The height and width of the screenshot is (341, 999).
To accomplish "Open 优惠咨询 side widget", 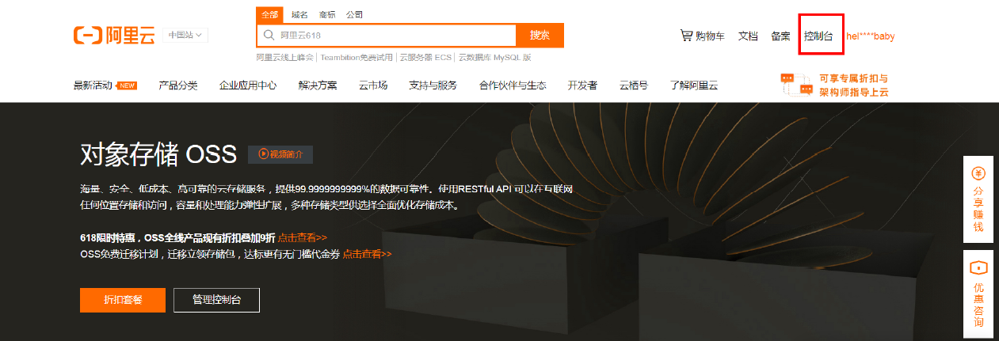I will [978, 294].
